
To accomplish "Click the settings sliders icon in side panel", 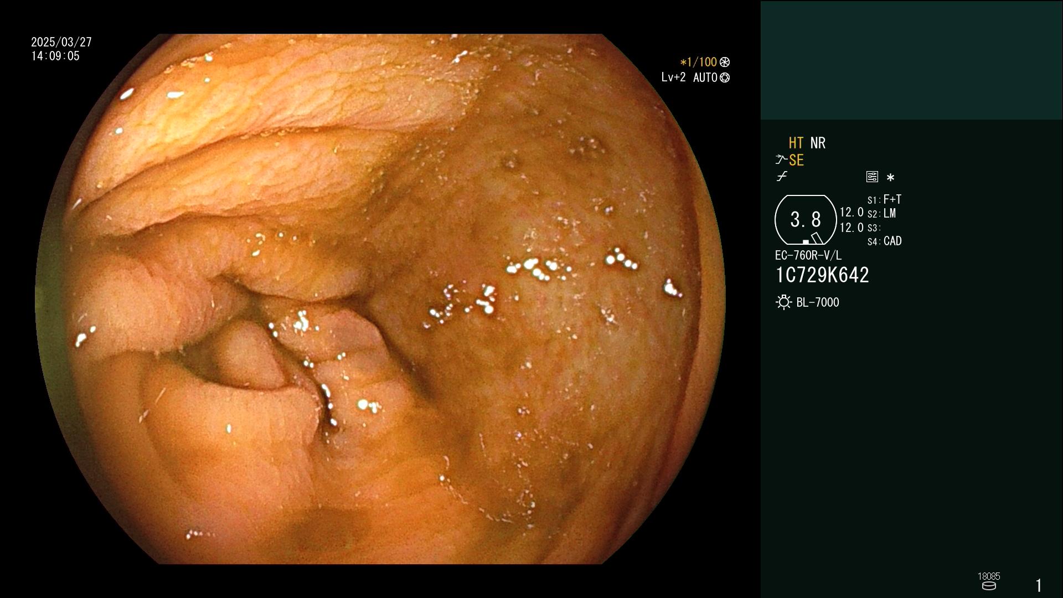I will coord(872,177).
